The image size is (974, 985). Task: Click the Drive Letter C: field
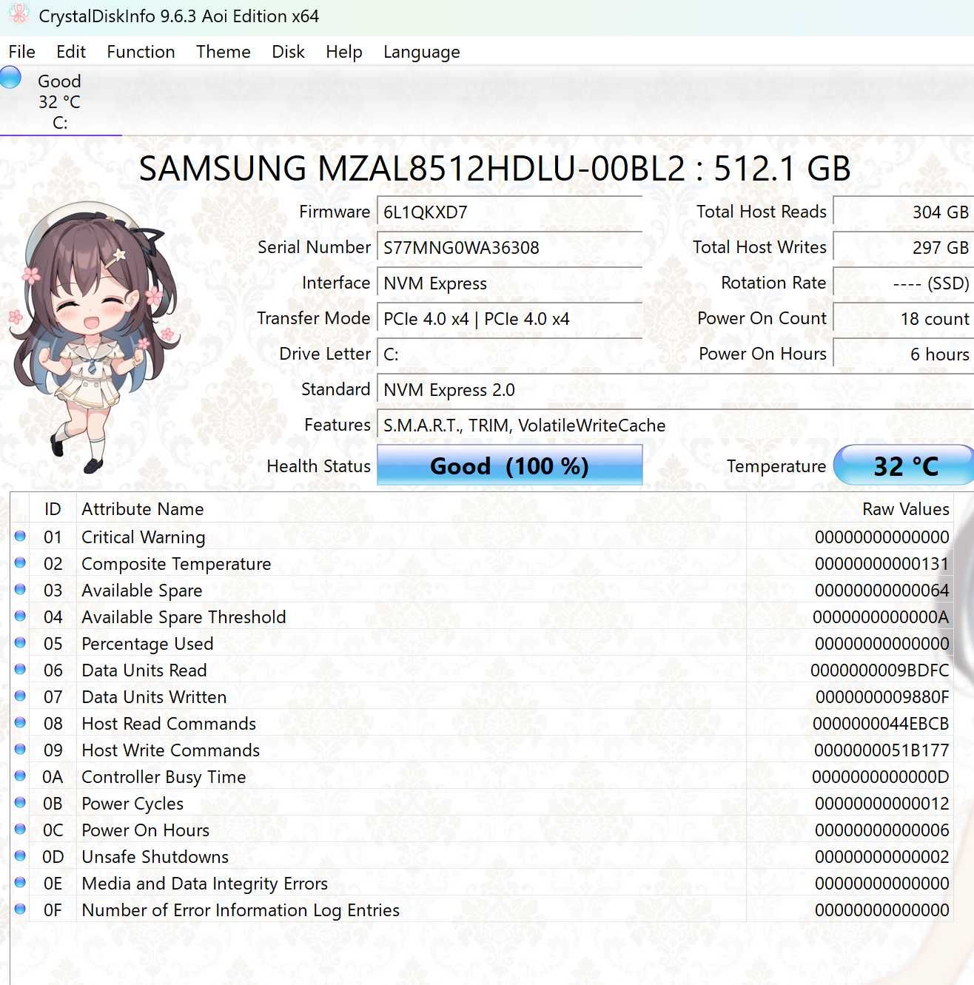[x=509, y=354]
